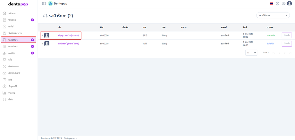The width and height of the screenshot is (295, 140).
Task: Click the dentapop logo in sidebar
Action: tap(18, 4)
